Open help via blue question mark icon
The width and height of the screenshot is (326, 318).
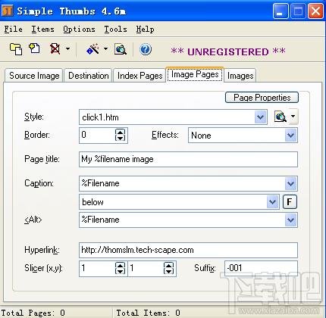pyautogui.click(x=146, y=49)
